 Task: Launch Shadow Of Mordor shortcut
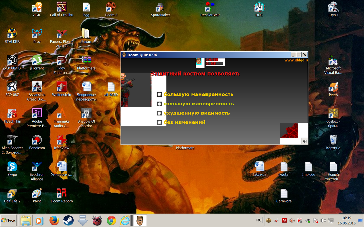[x=86, y=118]
